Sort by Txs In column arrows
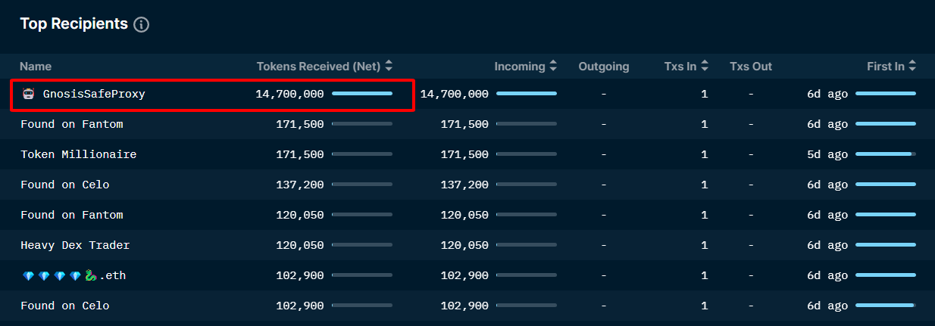Screen dimensions: 935x326 705,67
